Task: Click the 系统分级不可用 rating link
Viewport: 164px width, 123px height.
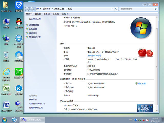Action: (x=94, y=56)
